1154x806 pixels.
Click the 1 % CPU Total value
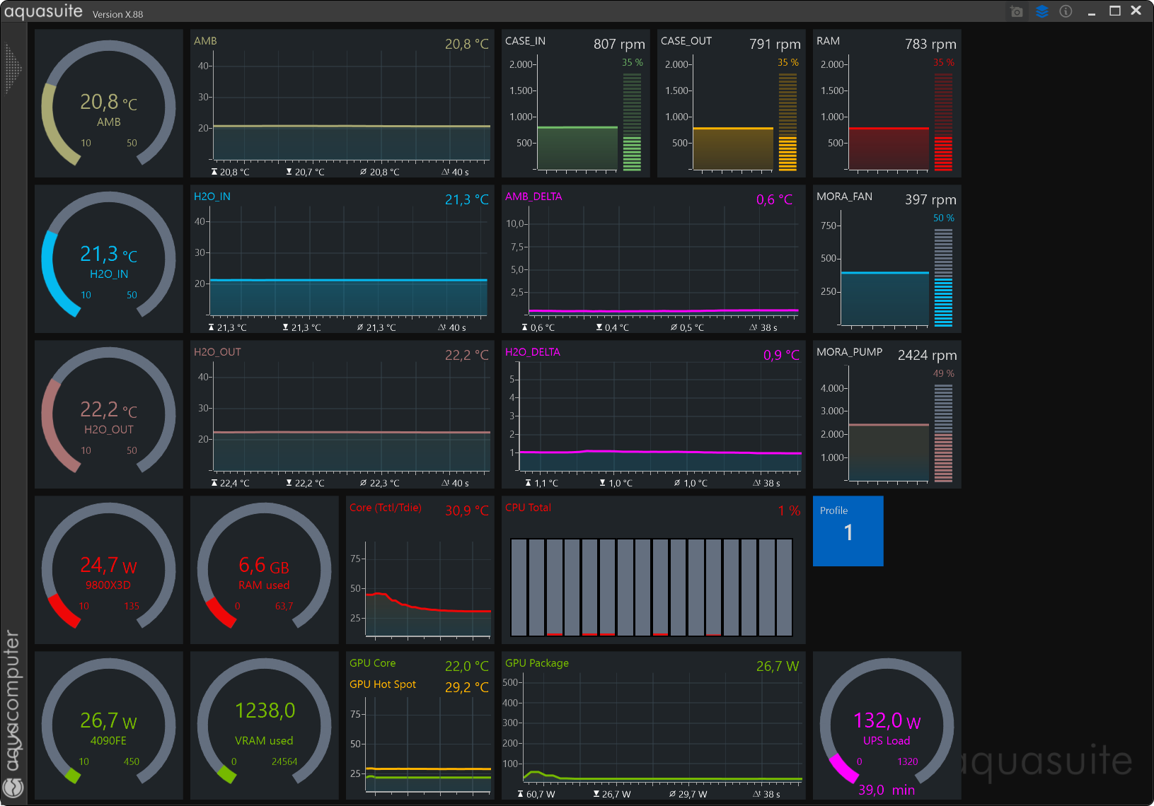[x=789, y=510]
